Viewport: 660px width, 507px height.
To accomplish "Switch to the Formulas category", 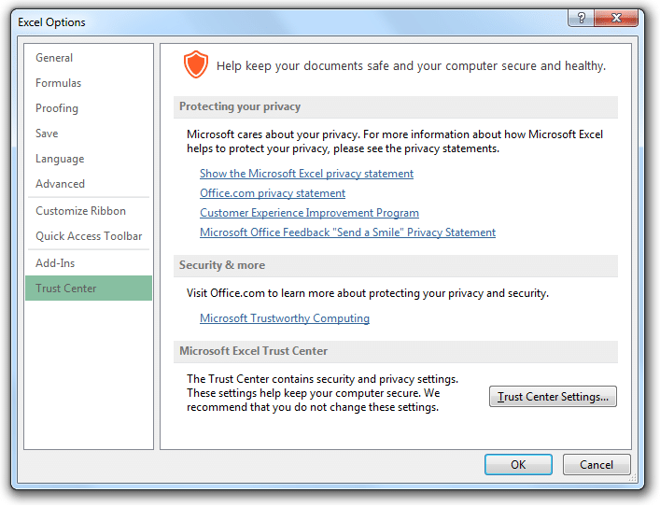I will point(58,83).
